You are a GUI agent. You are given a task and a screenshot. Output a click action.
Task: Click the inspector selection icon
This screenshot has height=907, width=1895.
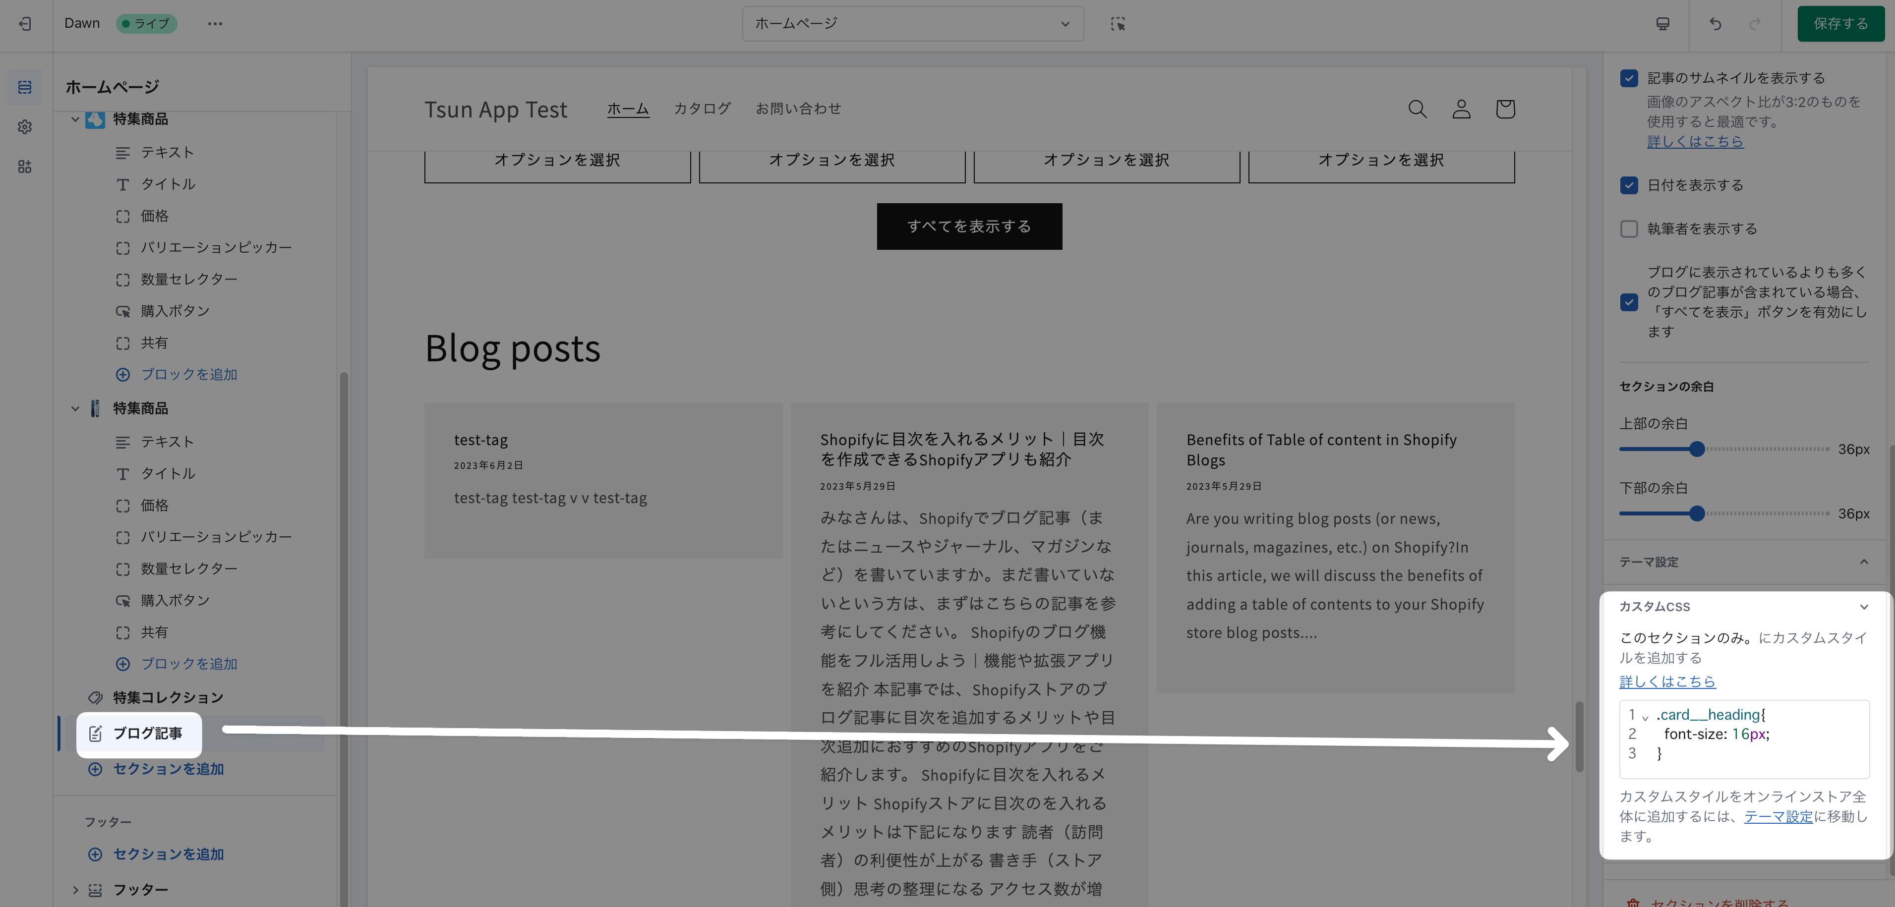coord(1118,23)
